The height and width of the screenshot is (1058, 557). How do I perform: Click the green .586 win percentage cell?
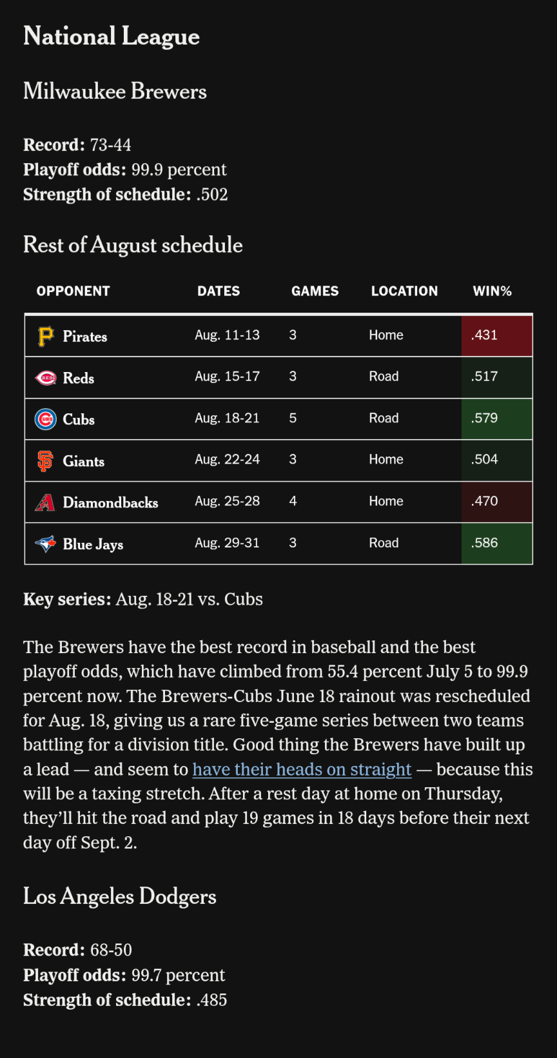496,543
